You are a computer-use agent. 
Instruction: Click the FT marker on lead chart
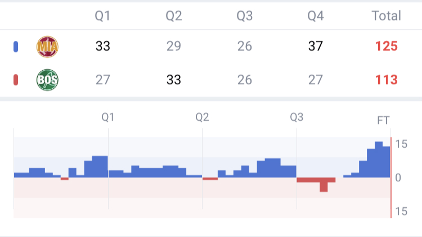pos(383,120)
